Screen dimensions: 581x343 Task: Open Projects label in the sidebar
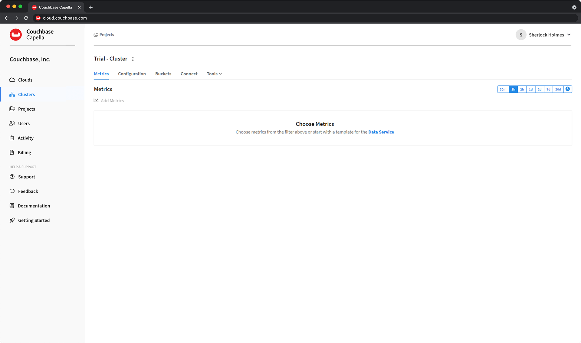tap(26, 109)
